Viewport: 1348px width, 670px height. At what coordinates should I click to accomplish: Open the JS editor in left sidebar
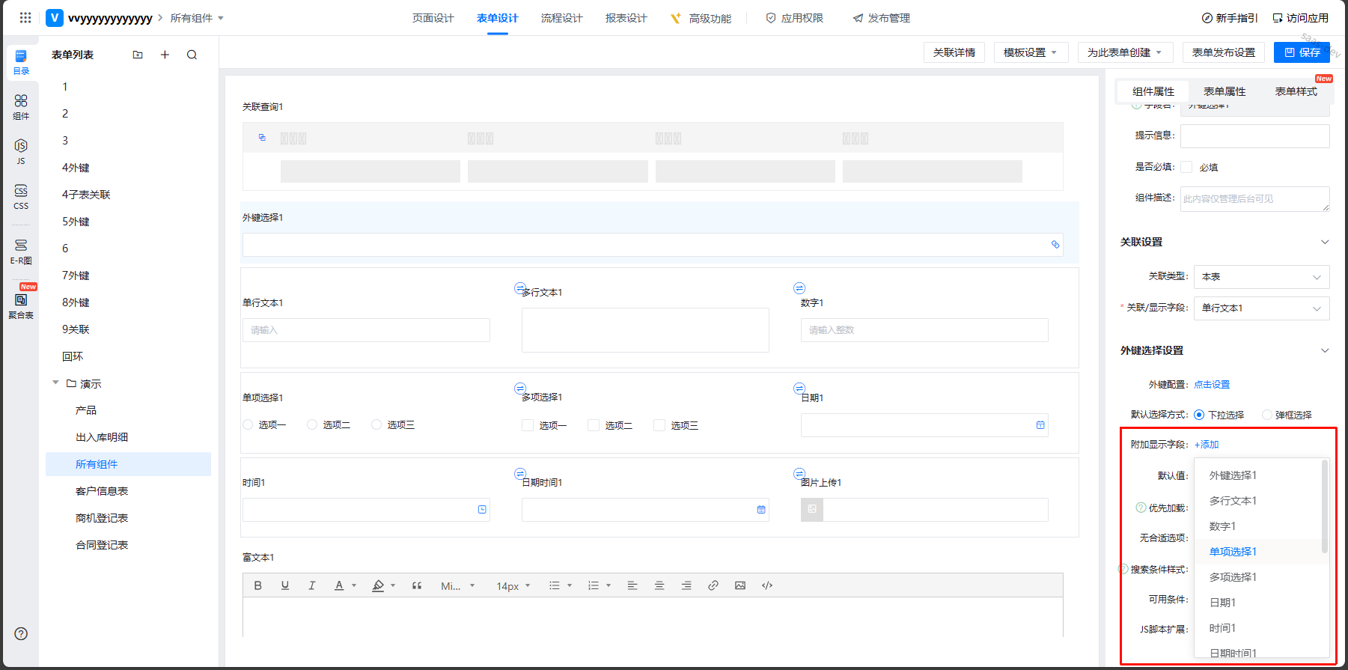21,150
